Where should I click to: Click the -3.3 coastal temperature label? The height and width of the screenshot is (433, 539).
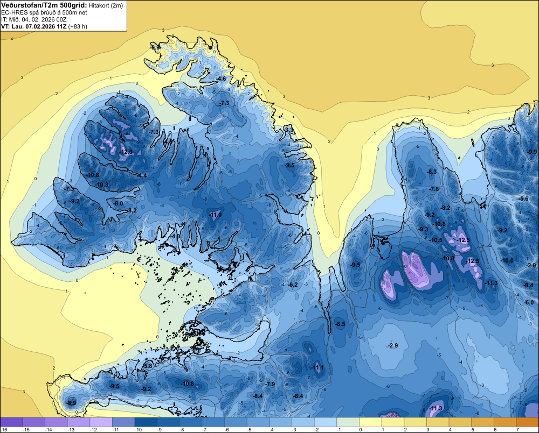289,130
